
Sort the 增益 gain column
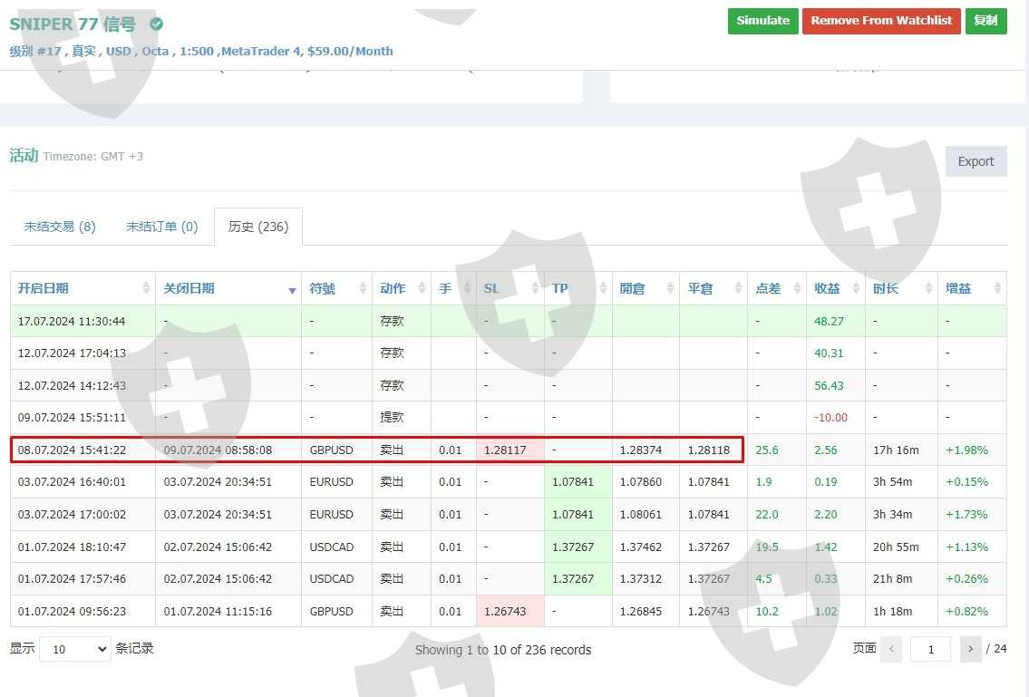tap(997, 288)
